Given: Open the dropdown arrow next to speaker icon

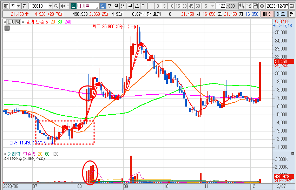Looking at the screenshot, I should pos(68,6).
